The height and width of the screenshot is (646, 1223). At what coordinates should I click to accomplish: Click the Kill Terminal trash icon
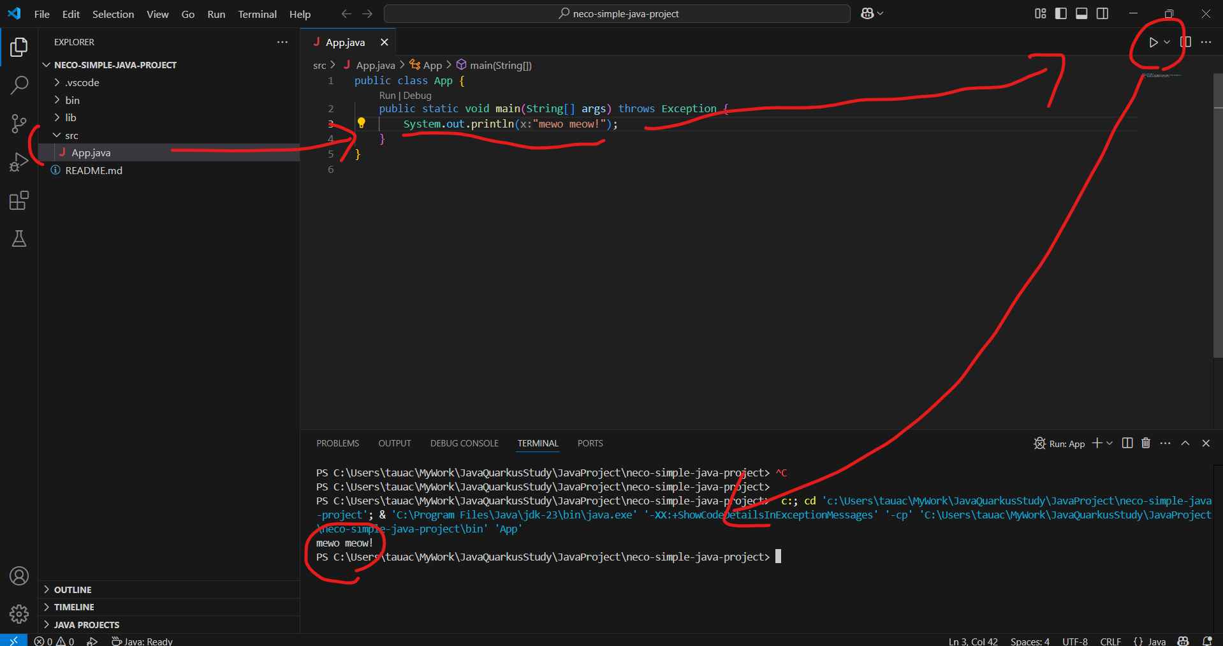pyautogui.click(x=1146, y=443)
